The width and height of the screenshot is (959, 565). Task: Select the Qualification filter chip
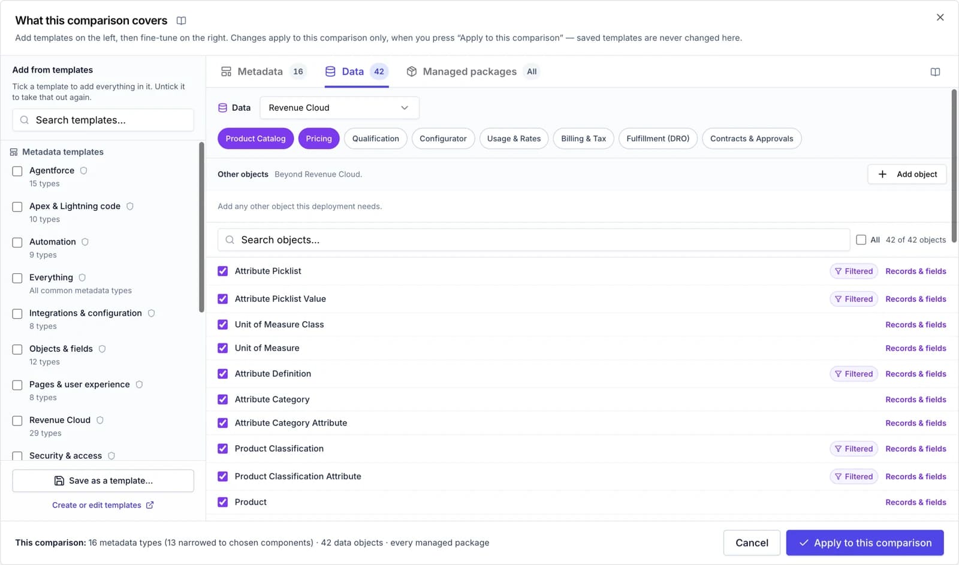[x=376, y=138]
